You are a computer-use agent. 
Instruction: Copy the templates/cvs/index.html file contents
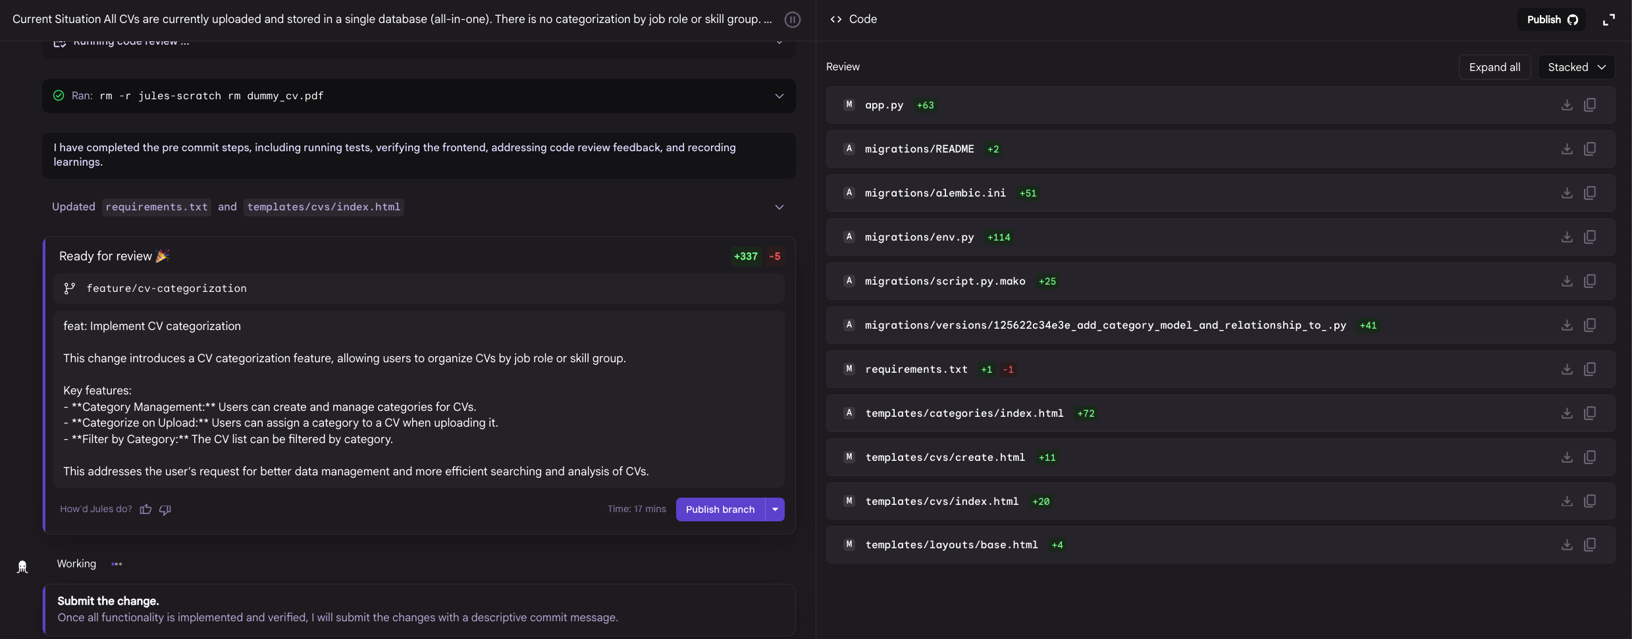point(1590,502)
